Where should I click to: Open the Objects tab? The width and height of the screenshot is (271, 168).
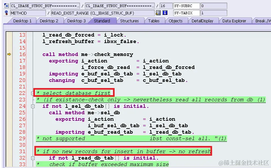click(175, 21)
